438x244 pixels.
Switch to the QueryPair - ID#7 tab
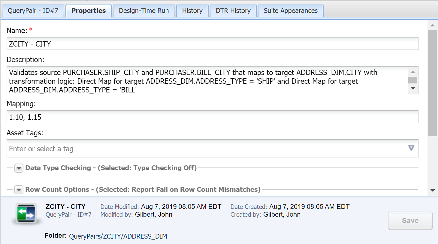33,11
